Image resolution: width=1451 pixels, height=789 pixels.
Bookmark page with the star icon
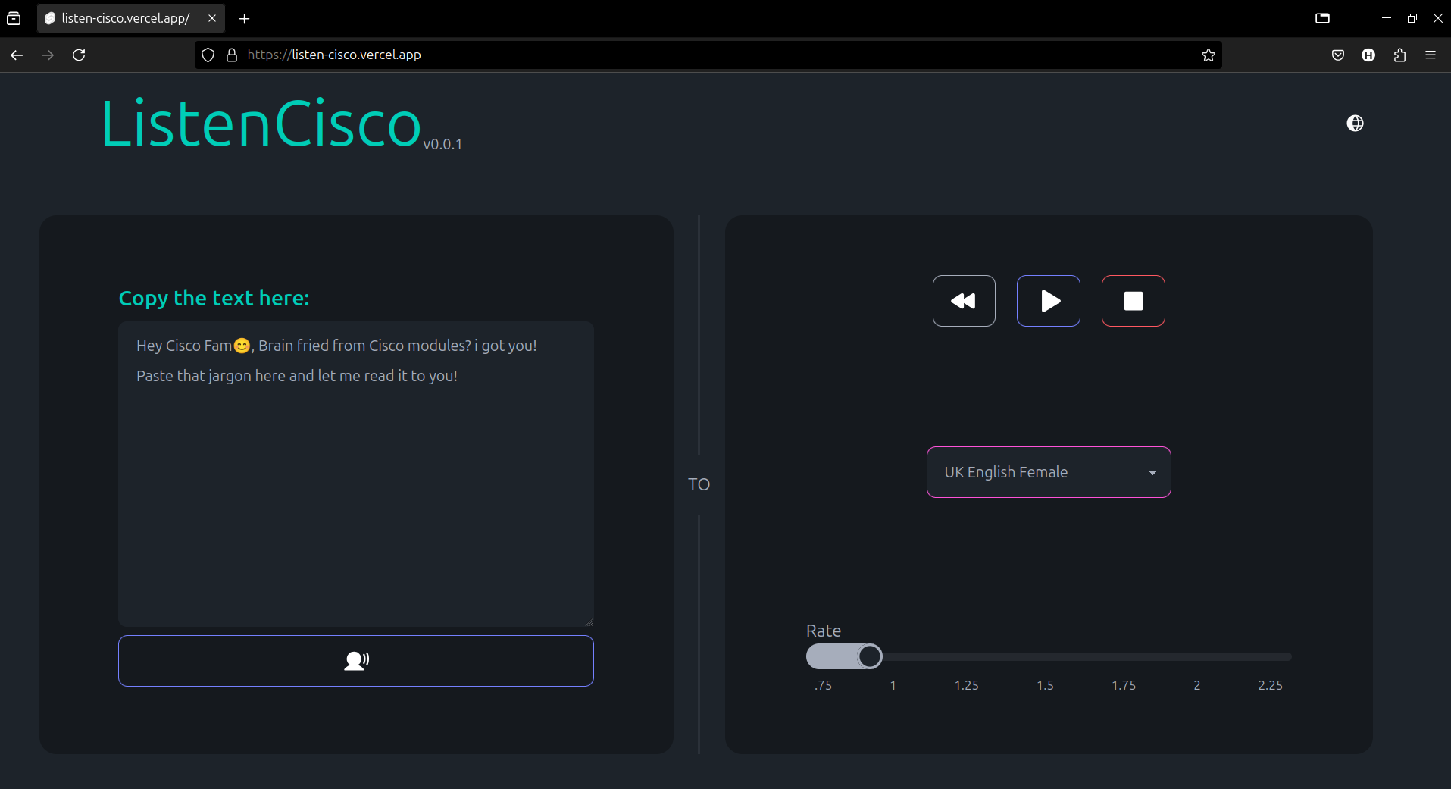click(1209, 55)
